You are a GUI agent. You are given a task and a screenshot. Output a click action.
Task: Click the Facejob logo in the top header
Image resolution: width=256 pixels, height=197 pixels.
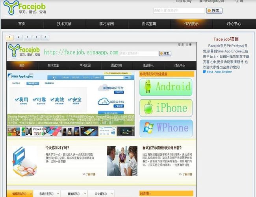[x=24, y=8]
